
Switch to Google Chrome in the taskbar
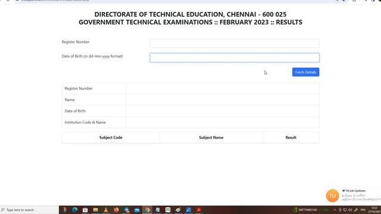tap(148, 210)
